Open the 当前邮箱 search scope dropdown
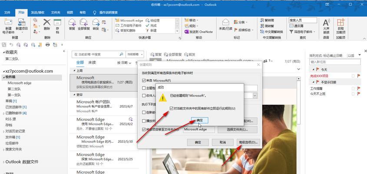367x174 pixels. [135, 54]
